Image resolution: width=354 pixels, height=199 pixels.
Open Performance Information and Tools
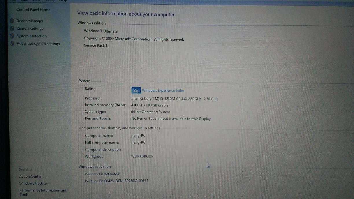tap(43, 192)
